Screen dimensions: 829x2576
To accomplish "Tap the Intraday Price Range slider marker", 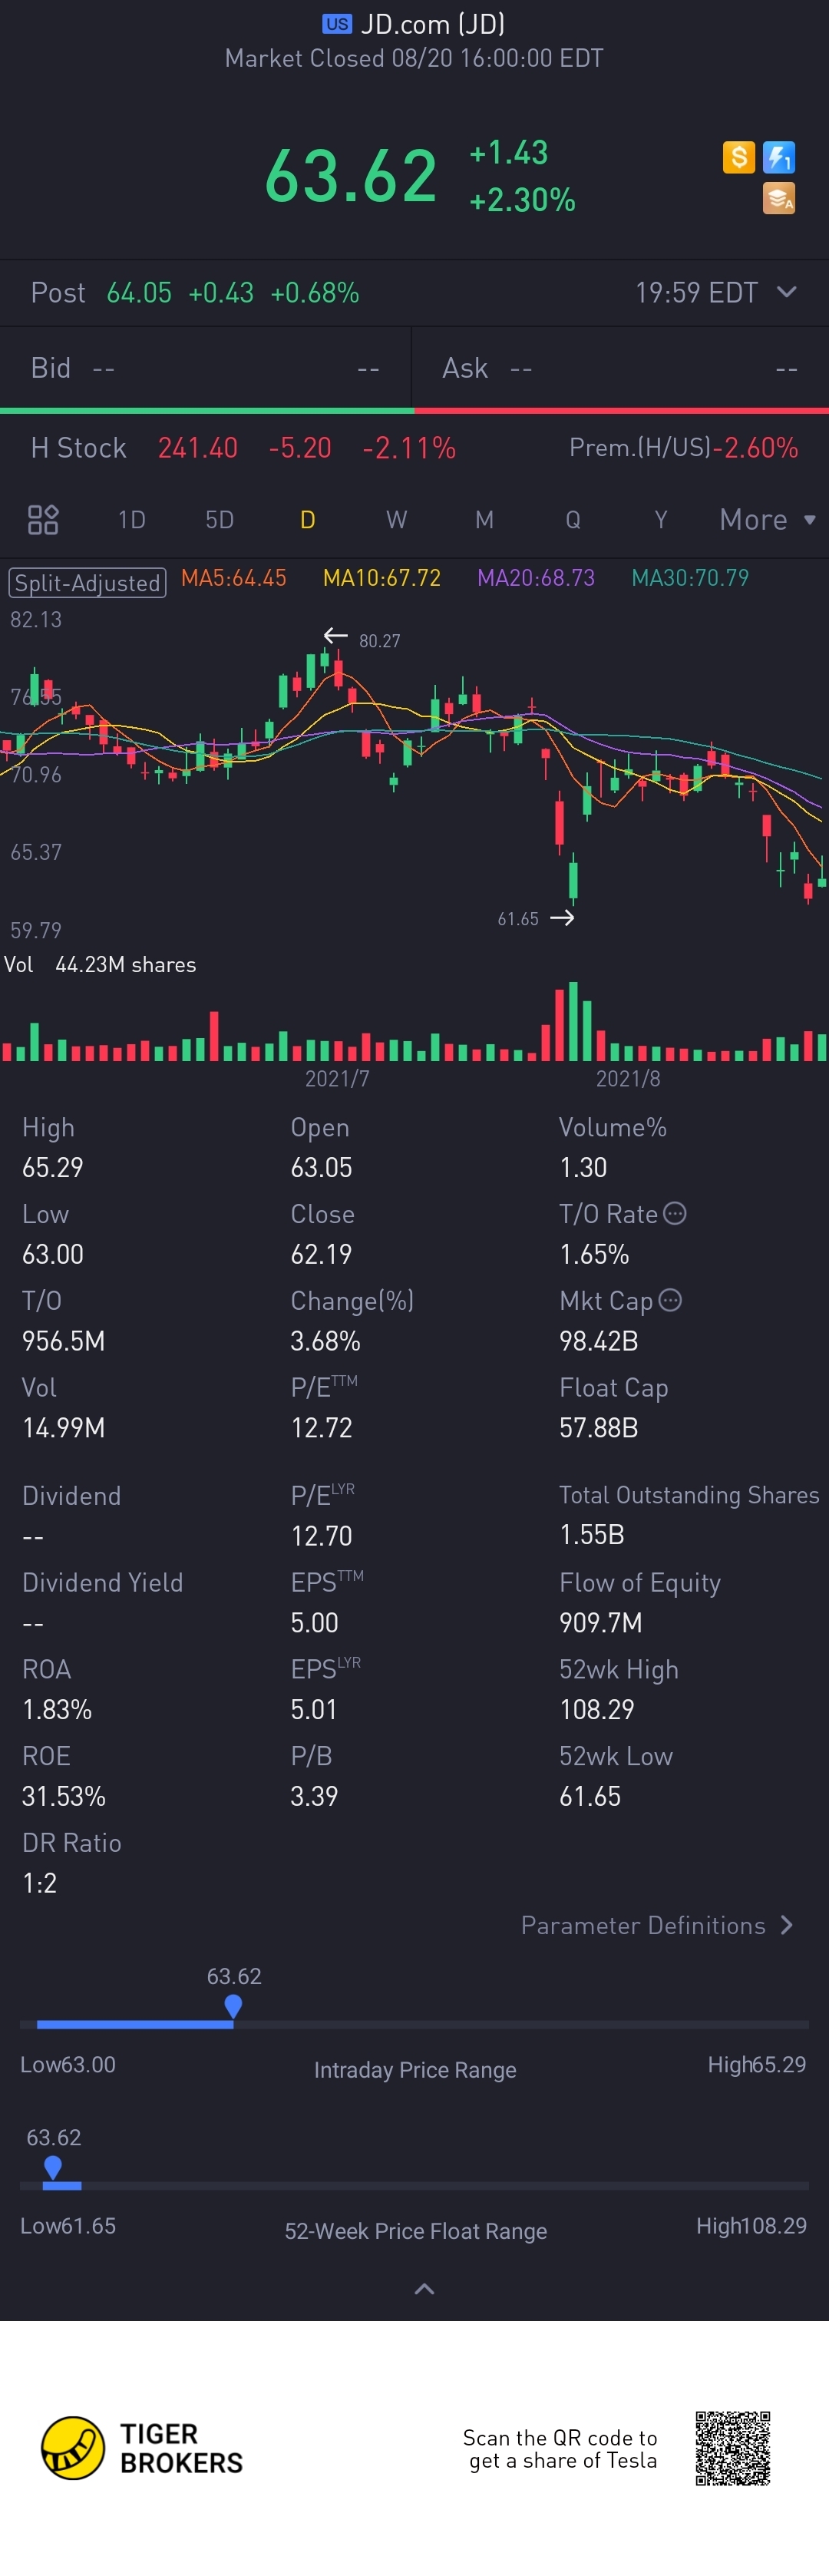I will tap(233, 2005).
